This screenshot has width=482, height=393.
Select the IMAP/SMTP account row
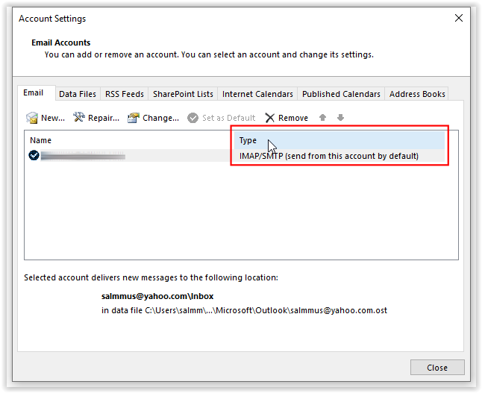pos(328,156)
